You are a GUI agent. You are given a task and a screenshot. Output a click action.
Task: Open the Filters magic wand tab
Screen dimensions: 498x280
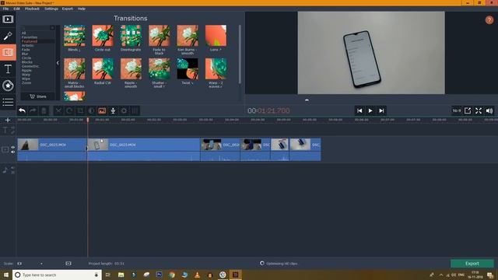pyautogui.click(x=8, y=36)
